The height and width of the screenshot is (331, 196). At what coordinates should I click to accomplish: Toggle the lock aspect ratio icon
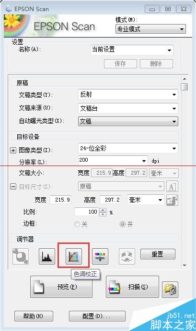point(172,200)
